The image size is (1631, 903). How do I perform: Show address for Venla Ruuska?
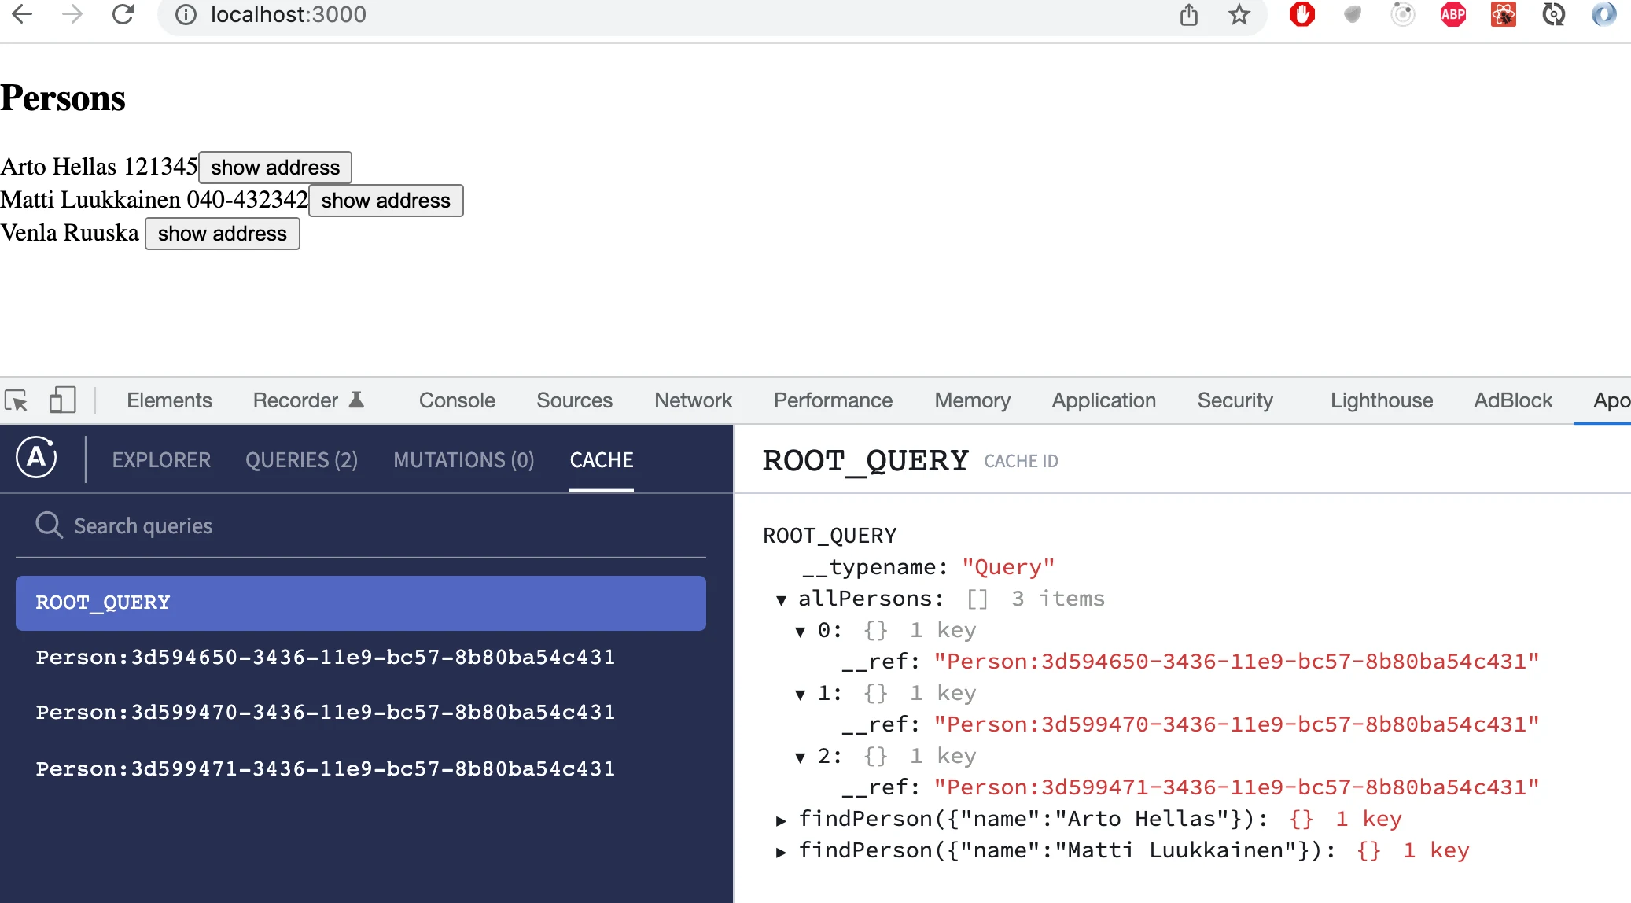coord(223,234)
